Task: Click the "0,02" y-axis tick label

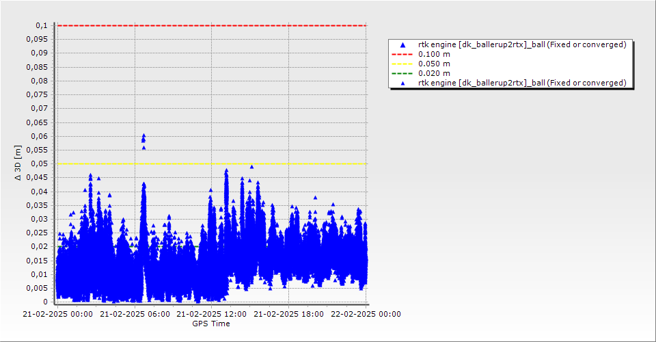Action: 40,246
